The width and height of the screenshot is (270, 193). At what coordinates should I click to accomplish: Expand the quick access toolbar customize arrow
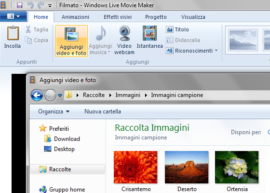tap(50, 6)
